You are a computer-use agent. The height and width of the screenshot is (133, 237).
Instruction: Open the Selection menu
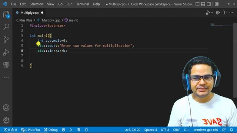(x=36, y=4)
